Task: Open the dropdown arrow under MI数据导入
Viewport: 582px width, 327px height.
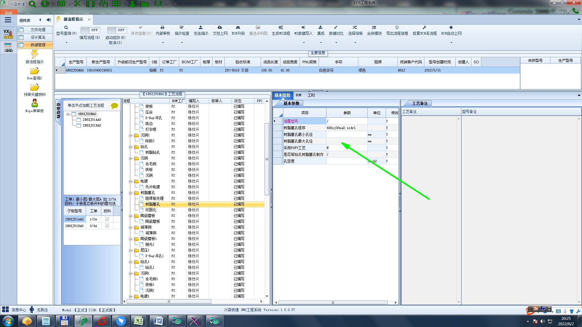Action: (303, 42)
